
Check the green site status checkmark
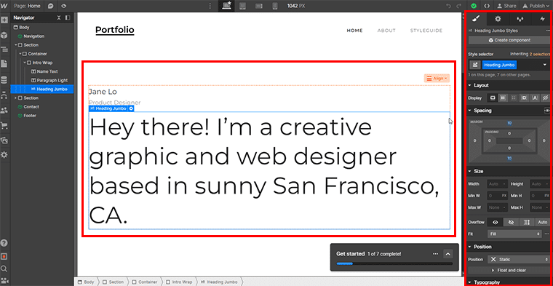click(474, 6)
